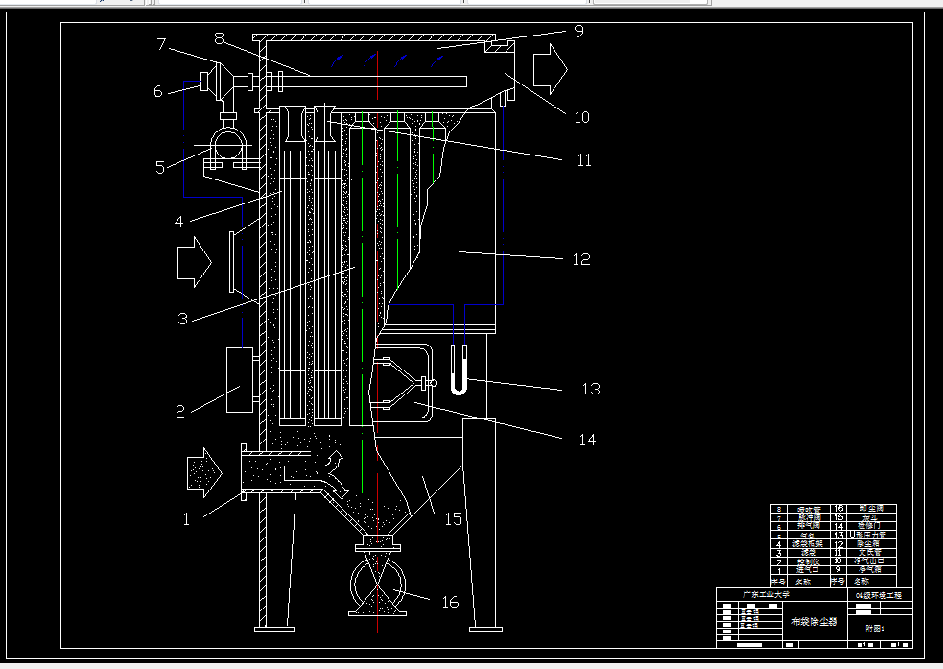Select callout number 2 beside the control box
The width and height of the screenshot is (943, 669).
tap(179, 412)
